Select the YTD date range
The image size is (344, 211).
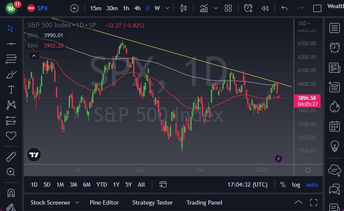pos(102,185)
